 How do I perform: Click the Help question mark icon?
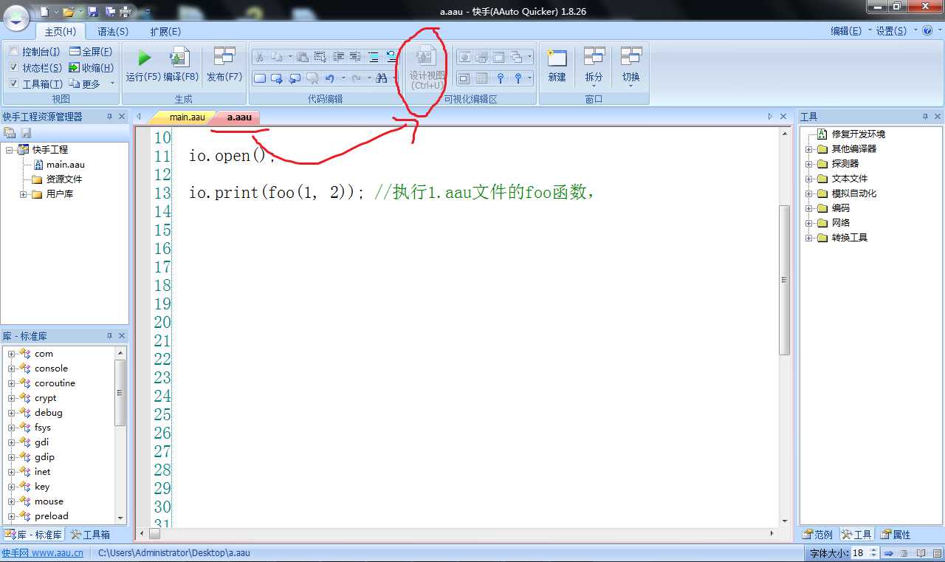tap(927, 30)
